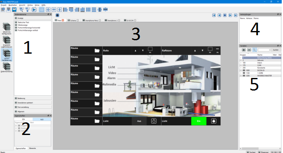Viewport: 283px width, 153px height.
Task: Switch to the Elemente tab at the bottom
Action: [32, 148]
